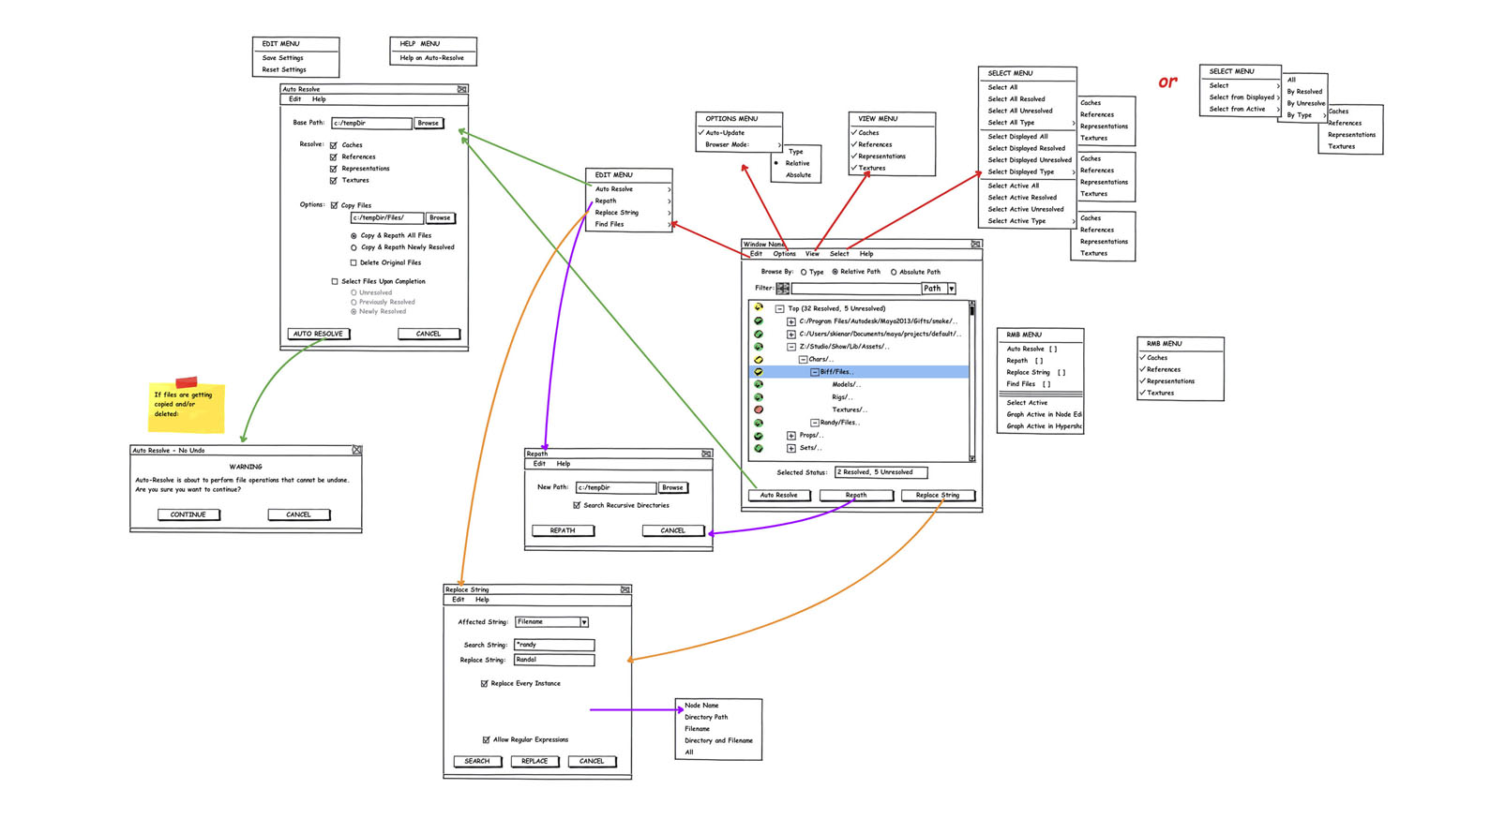Click CONTINUE in the warning dialog
This screenshot has height=834, width=1505.
[188, 514]
